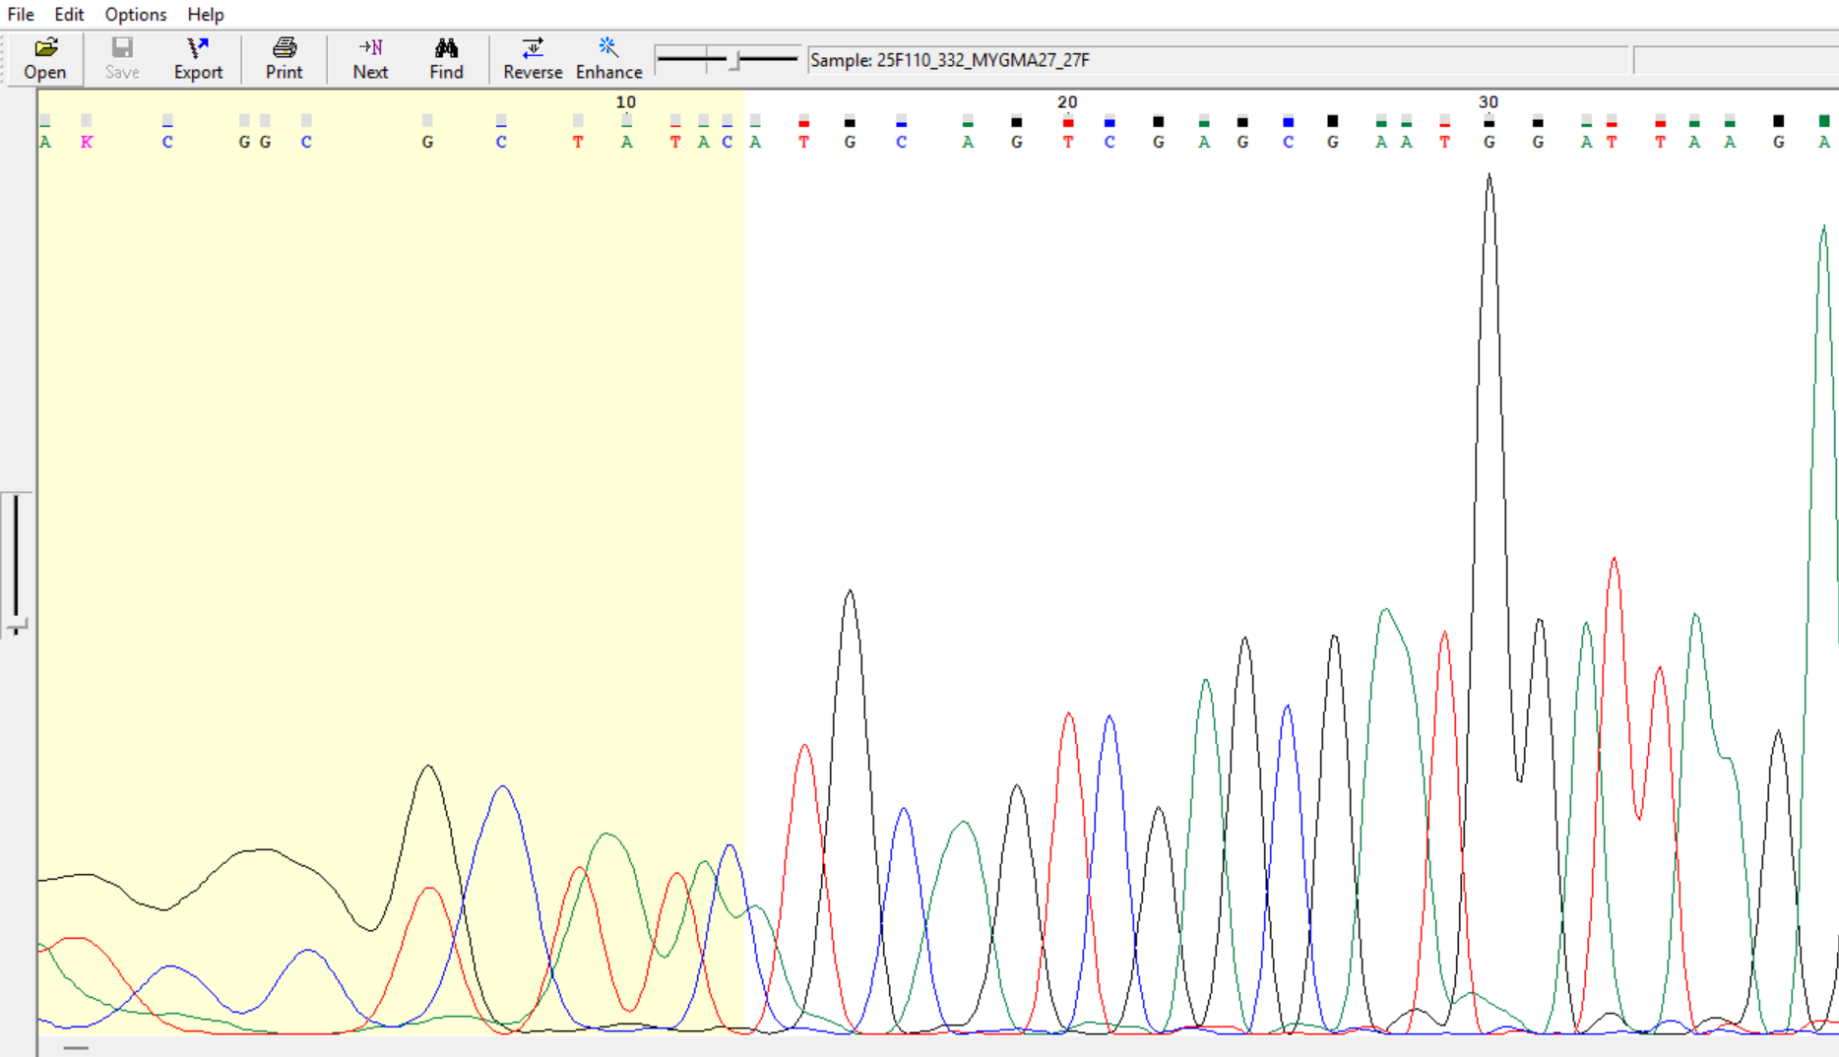Open the Options menu
1839x1057 pixels.
(136, 14)
